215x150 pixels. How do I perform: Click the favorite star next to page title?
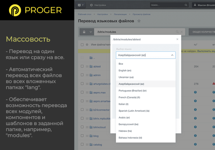click(x=139, y=21)
